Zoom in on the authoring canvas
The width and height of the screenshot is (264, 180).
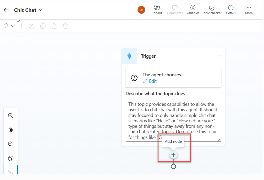[x=11, y=116]
